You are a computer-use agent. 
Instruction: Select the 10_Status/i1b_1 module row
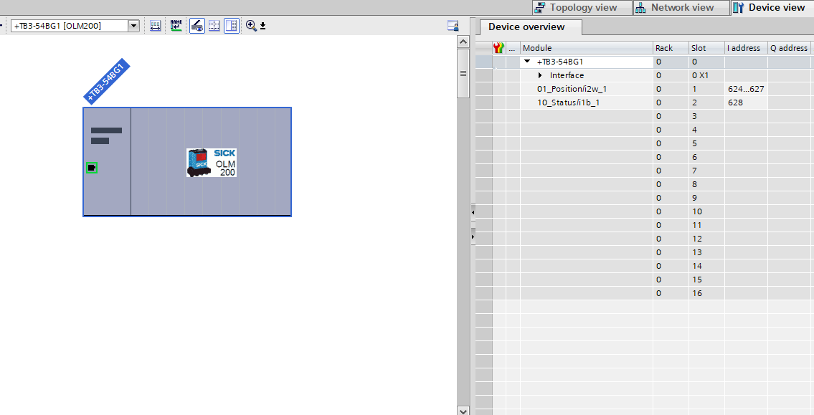[x=645, y=102]
